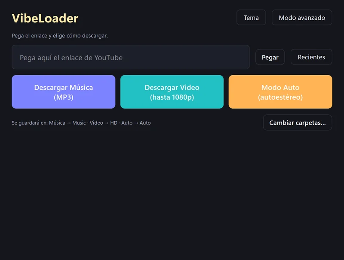Viewport: 344px width, 260px height.
Task: Click Descargar Video (hasta 1080p)
Action: (172, 92)
